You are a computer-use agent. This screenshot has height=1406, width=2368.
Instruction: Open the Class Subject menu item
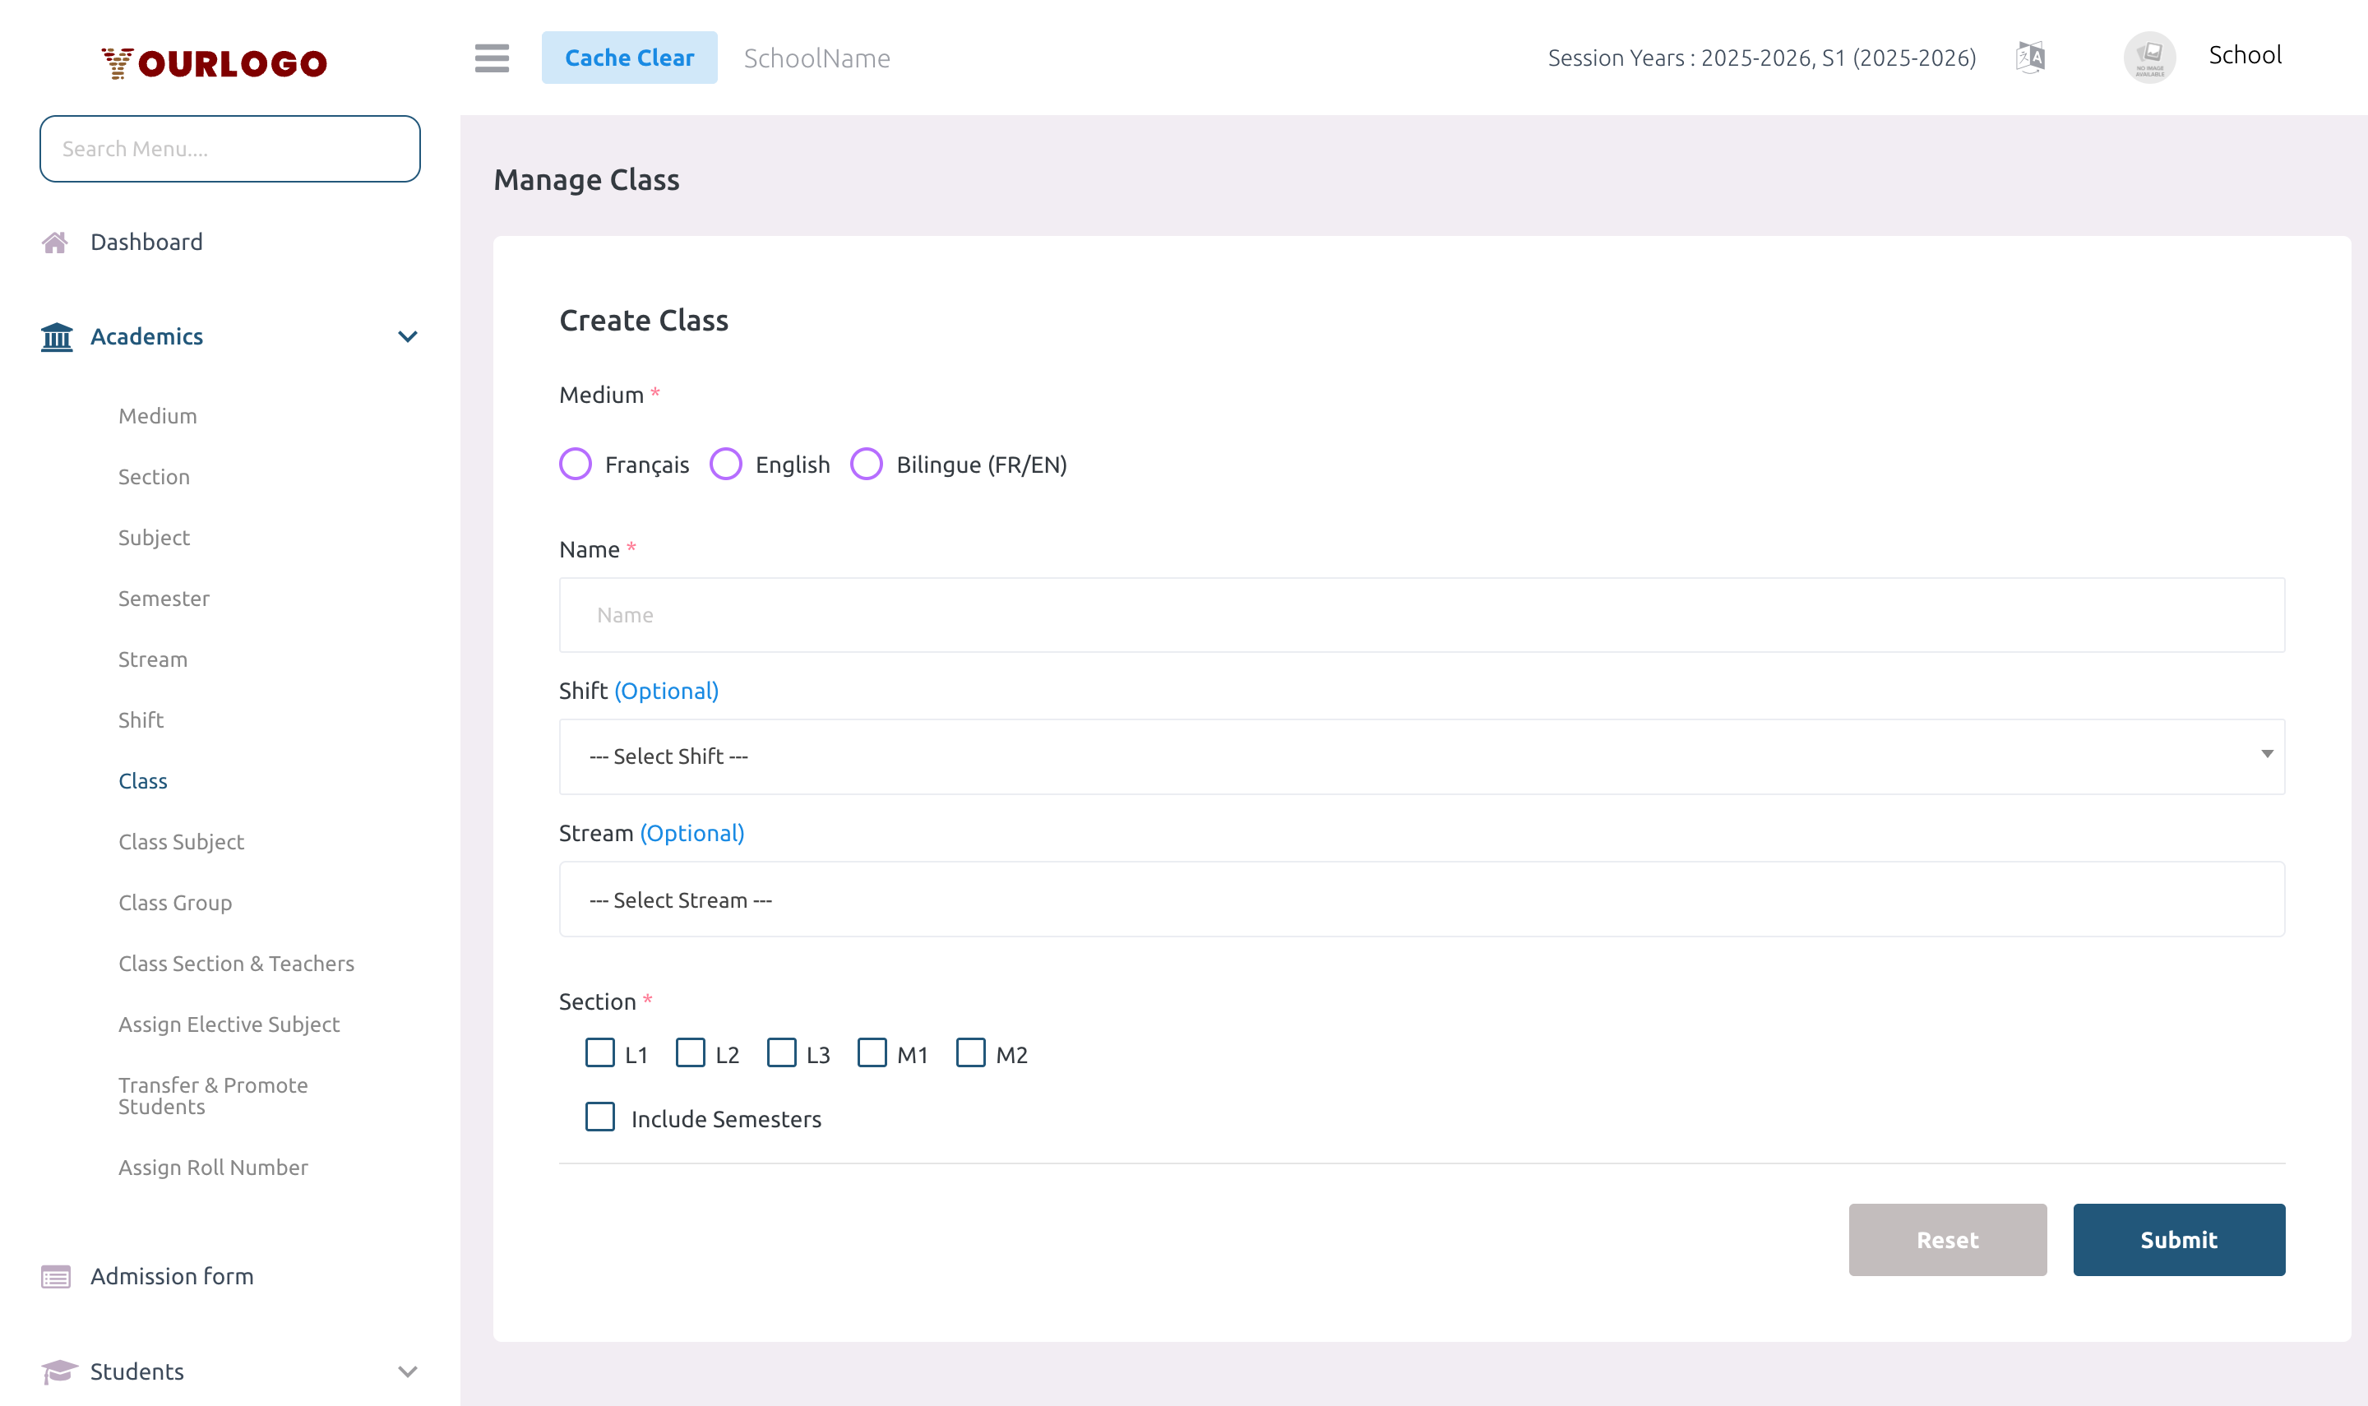(x=181, y=841)
